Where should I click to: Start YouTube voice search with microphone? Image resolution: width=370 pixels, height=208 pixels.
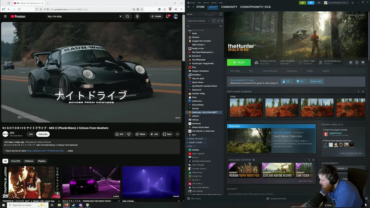[137, 16]
